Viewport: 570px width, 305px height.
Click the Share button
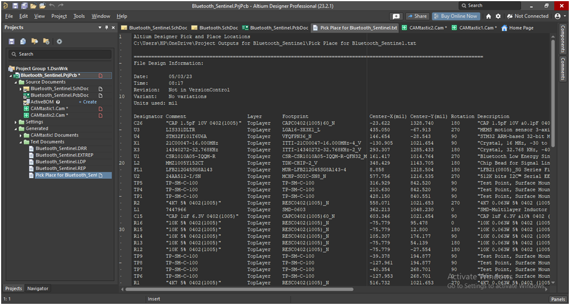[x=417, y=16]
